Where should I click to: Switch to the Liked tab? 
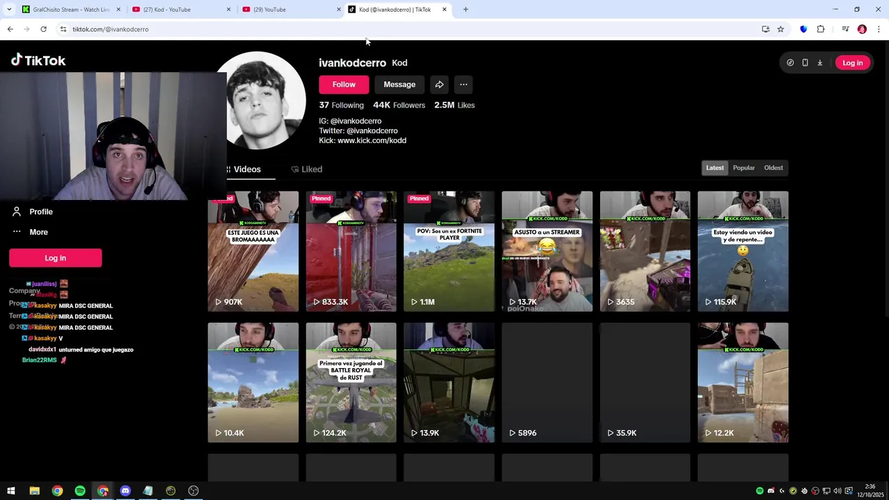(x=307, y=169)
